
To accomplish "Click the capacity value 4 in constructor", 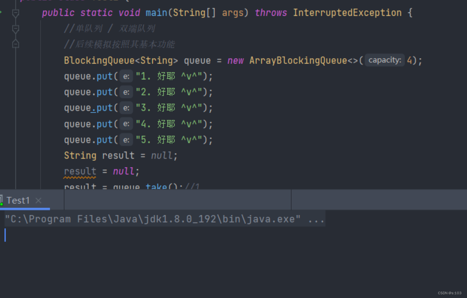I will [x=409, y=61].
